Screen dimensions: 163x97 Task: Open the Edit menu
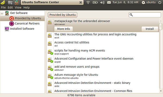[10, 8]
